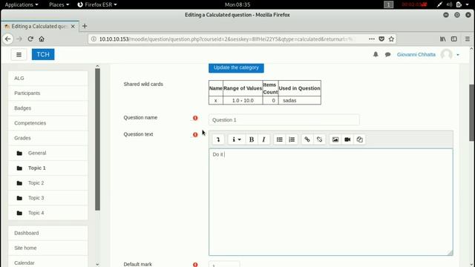This screenshot has height=267, width=475.
Task: Bookmark this page with the star
Action: [391, 39]
